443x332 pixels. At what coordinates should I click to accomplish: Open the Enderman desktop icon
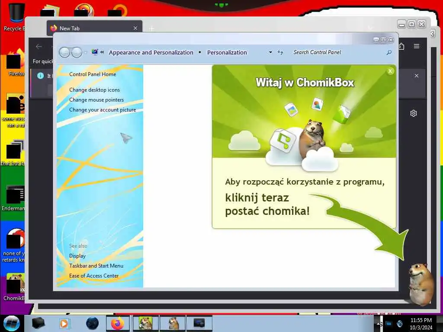point(13,198)
